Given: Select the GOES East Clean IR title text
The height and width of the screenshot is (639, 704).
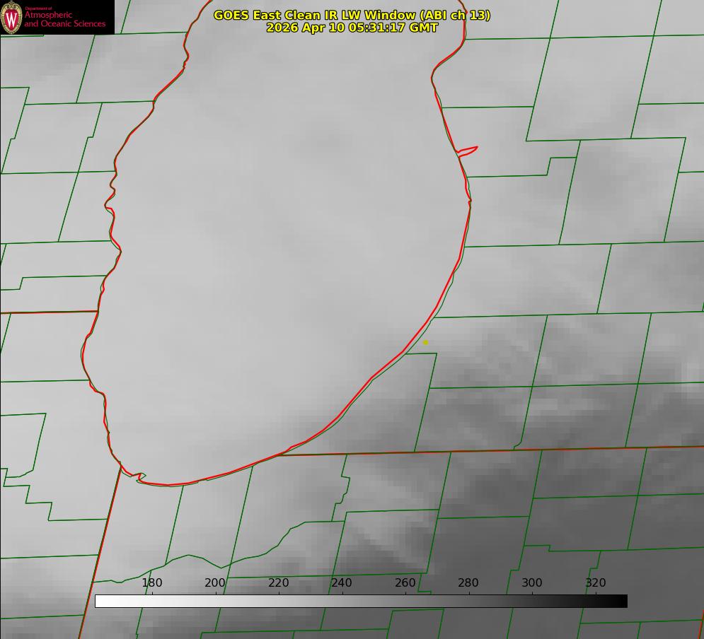Looking at the screenshot, I should pos(352,15).
